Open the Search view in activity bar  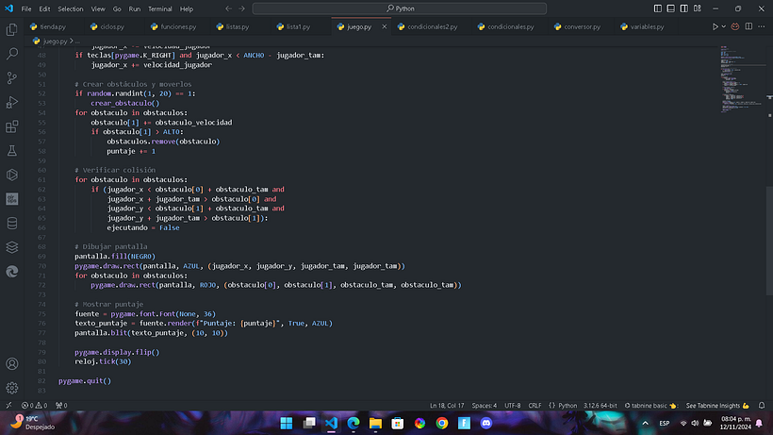click(12, 54)
